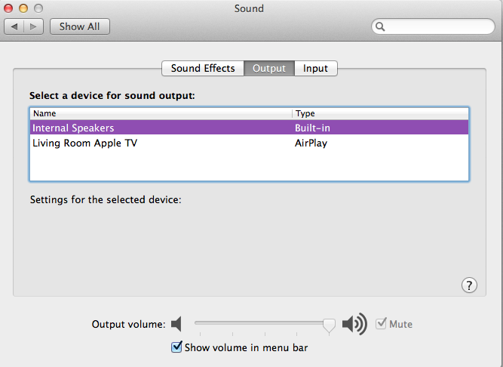Viewport: 503px width, 367px height.
Task: Select the Output tab
Action: coord(269,68)
